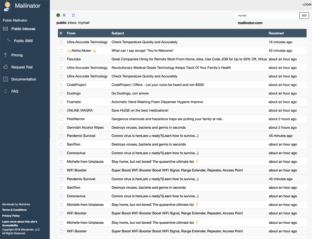Screen dimensions: 312x239
Task: Open the Pricing page
Action: coord(17,55)
